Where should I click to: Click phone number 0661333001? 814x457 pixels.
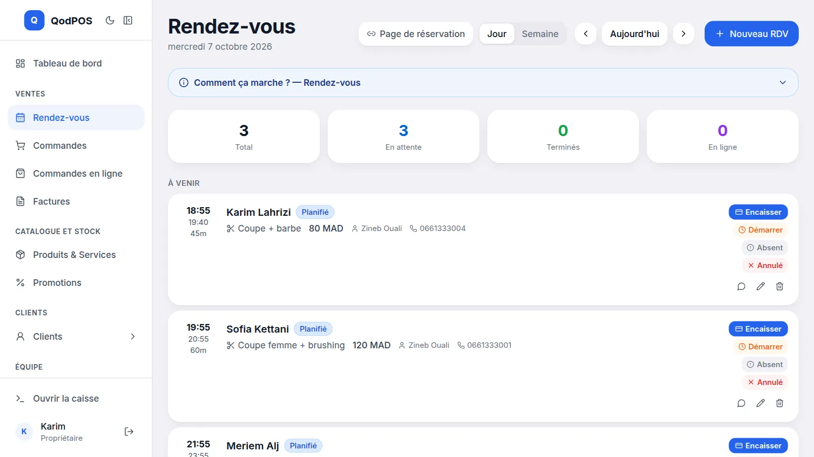[489, 345]
